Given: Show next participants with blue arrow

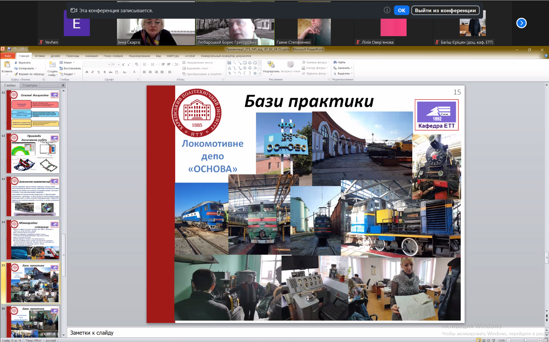Looking at the screenshot, I should tap(521, 23).
